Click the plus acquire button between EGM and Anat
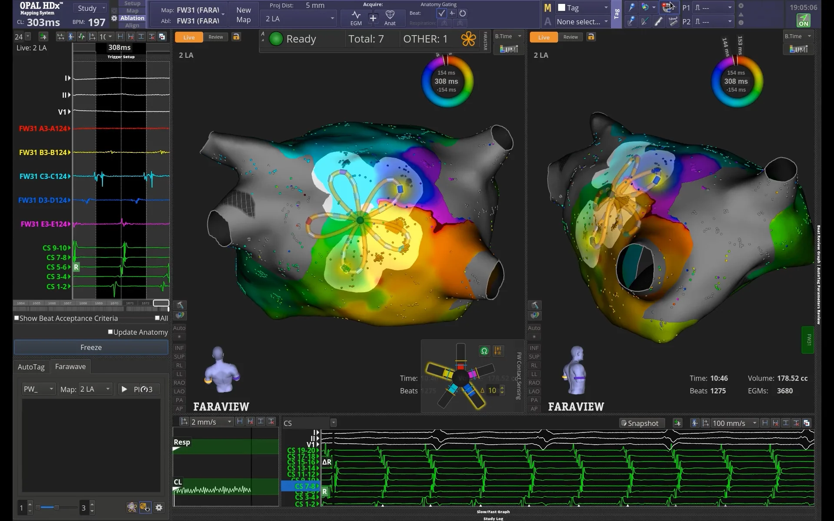The image size is (834, 521). coord(373,18)
